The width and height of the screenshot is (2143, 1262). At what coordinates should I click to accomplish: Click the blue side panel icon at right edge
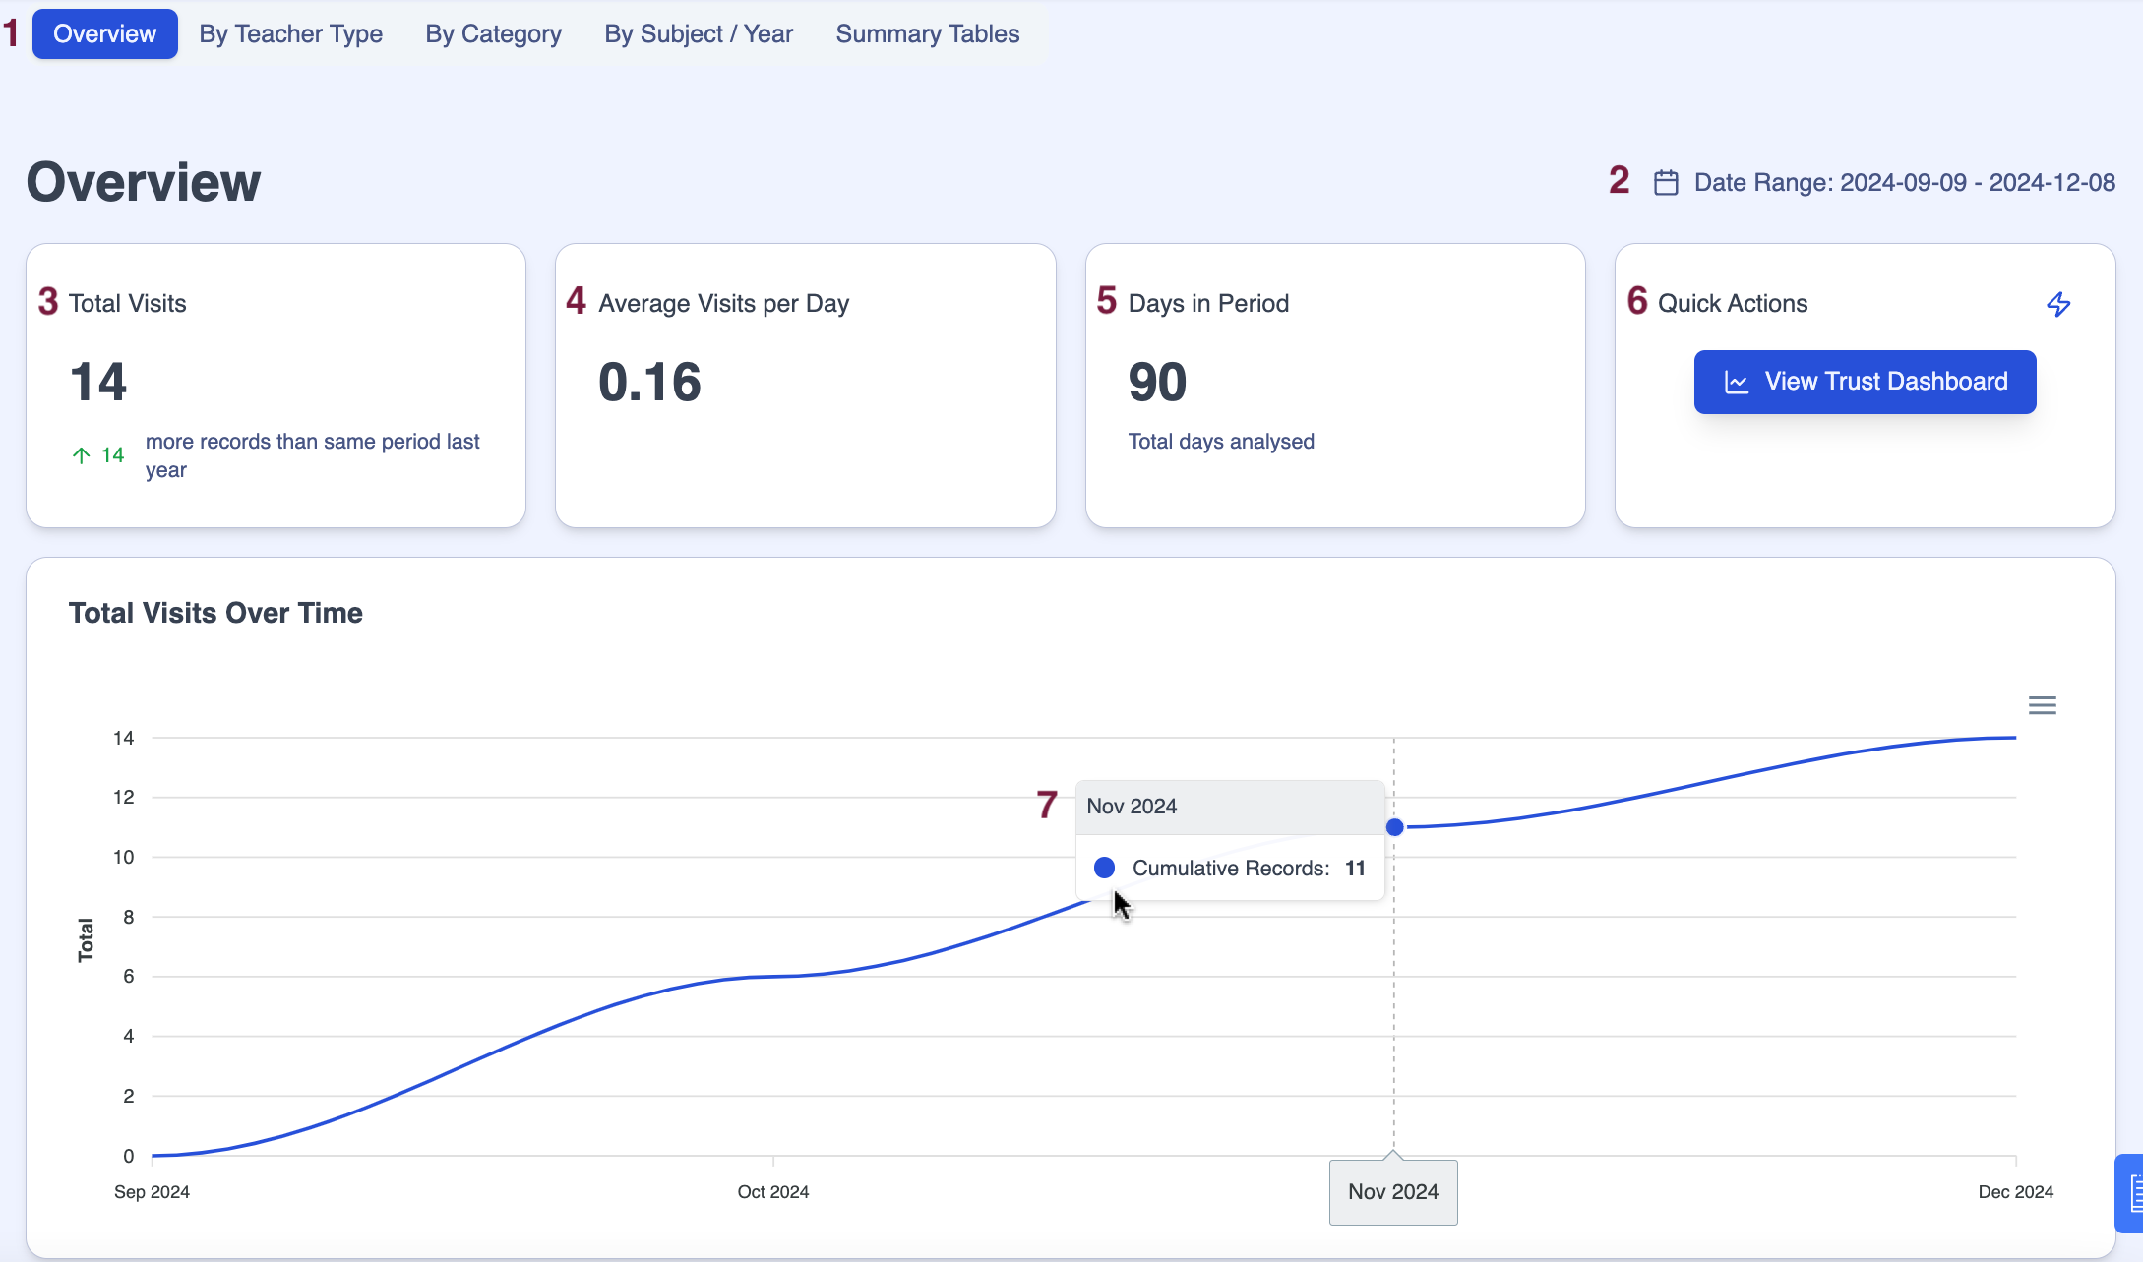coord(2131,1193)
